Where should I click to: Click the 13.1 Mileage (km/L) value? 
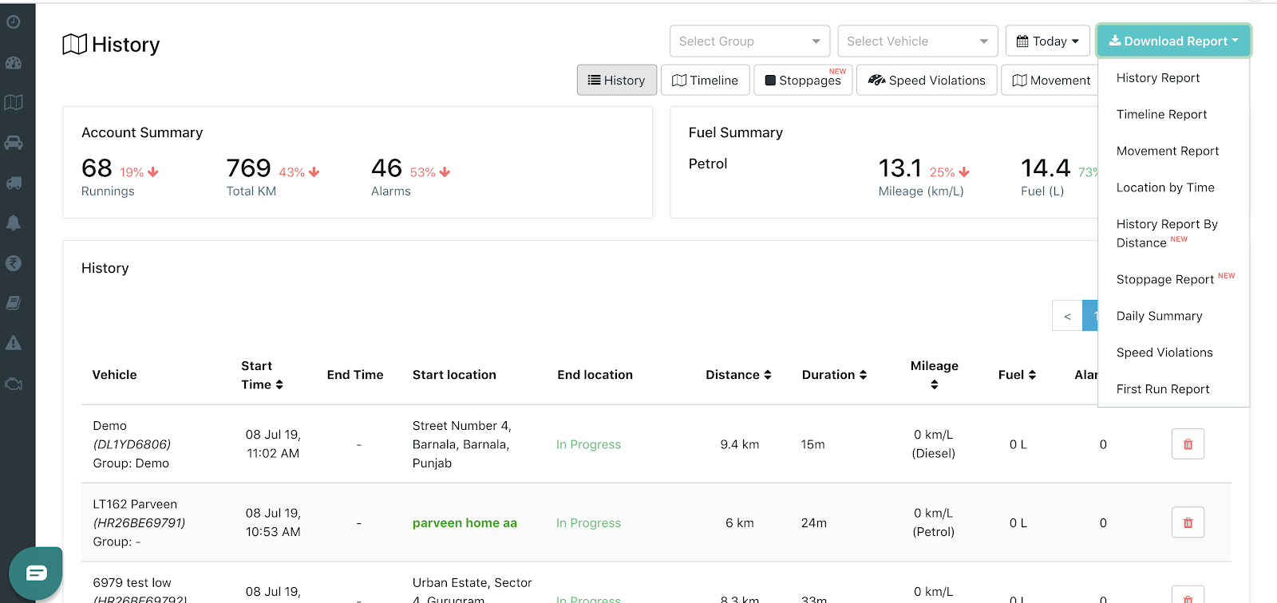point(899,168)
